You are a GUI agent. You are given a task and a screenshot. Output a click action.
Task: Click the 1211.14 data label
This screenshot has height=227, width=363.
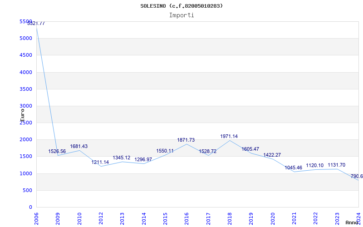pyautogui.click(x=100, y=162)
